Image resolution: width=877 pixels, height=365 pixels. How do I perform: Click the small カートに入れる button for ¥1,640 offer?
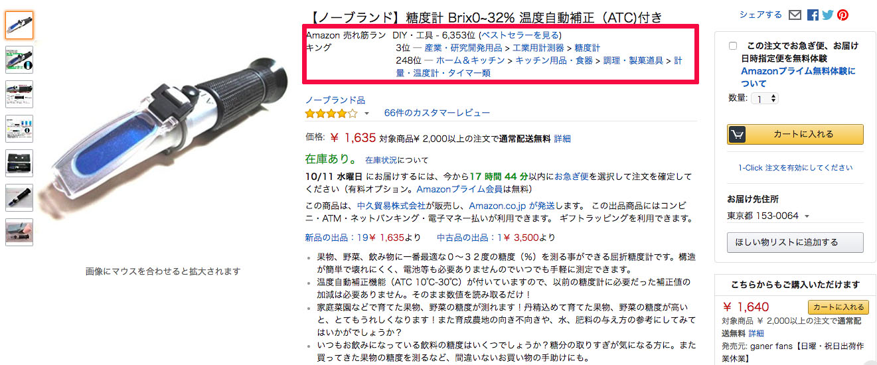pyautogui.click(x=838, y=307)
